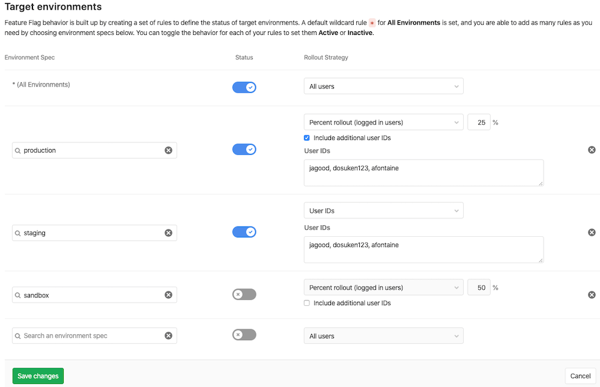Clear the empty environment spec search field
600x387 pixels.
pyautogui.click(x=169, y=335)
